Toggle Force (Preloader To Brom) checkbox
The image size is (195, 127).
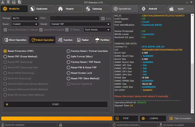tap(5, 30)
